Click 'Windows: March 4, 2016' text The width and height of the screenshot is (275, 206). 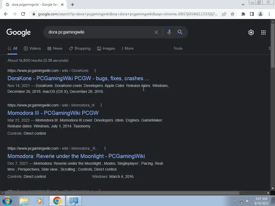coord(113,176)
